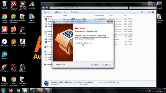Image resolution: width=166 pixels, height=93 pixels.
Task: Open Notepad++ desktop shortcut
Action: [x=23, y=18]
